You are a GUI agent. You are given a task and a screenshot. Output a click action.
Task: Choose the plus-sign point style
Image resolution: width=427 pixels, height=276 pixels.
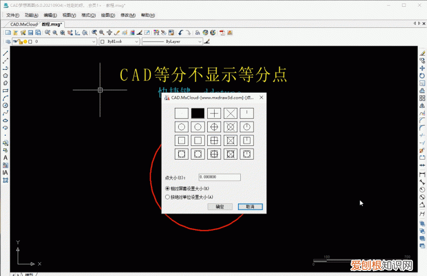214,113
